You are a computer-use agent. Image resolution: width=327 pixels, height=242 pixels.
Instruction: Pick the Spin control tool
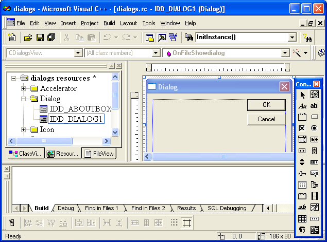point(302,162)
